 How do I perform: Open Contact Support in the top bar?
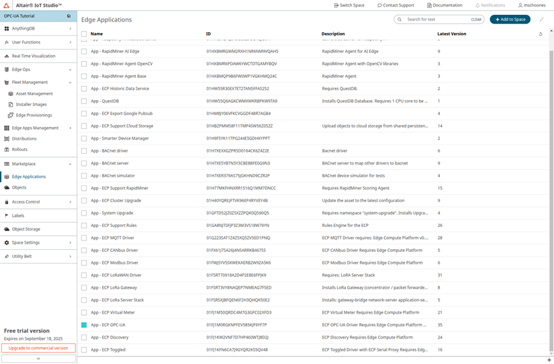[396, 5]
